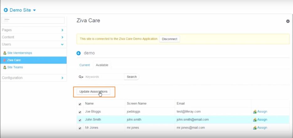Screen dimensions: 293x138
Task: Click screen name john.smith
Action: (x=134, y=119)
